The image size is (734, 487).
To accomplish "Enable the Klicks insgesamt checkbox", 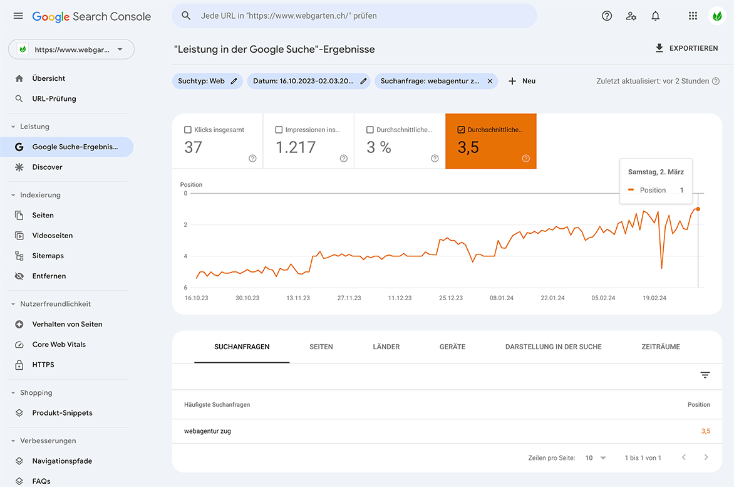I will click(x=188, y=130).
